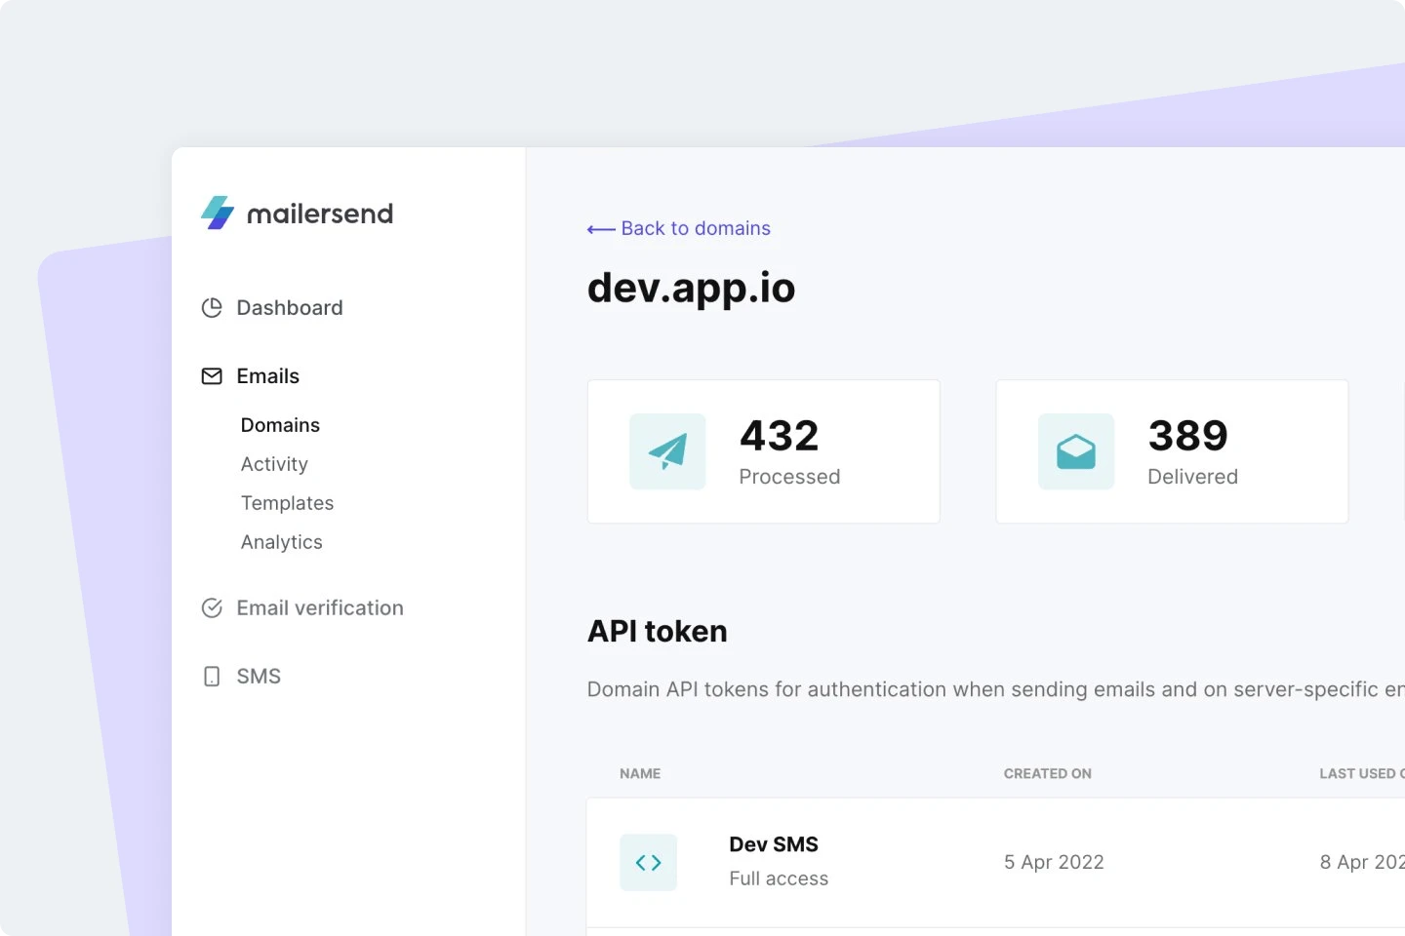Click the Domain API tokens description text
Viewport: 1405px width, 936px height.
pos(995,689)
